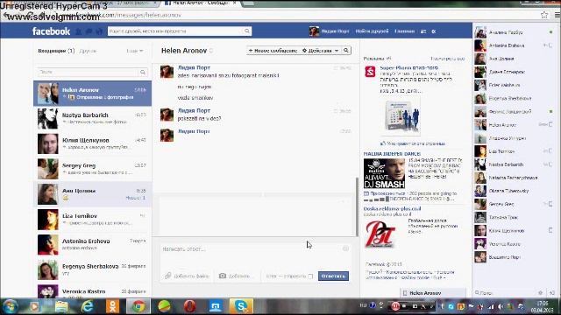The image size is (561, 315).
Task: Expand Действия actions dropdown
Action: [x=321, y=51]
